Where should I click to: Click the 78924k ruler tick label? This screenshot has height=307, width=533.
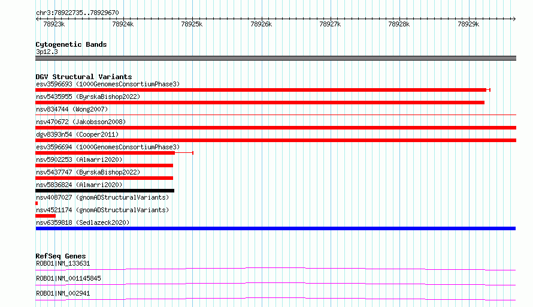pyautogui.click(x=123, y=24)
